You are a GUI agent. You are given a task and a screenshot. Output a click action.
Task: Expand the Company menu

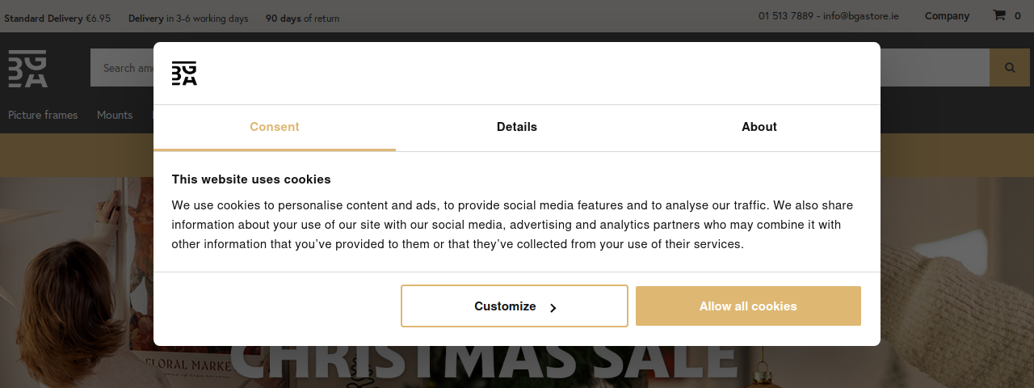click(x=947, y=16)
